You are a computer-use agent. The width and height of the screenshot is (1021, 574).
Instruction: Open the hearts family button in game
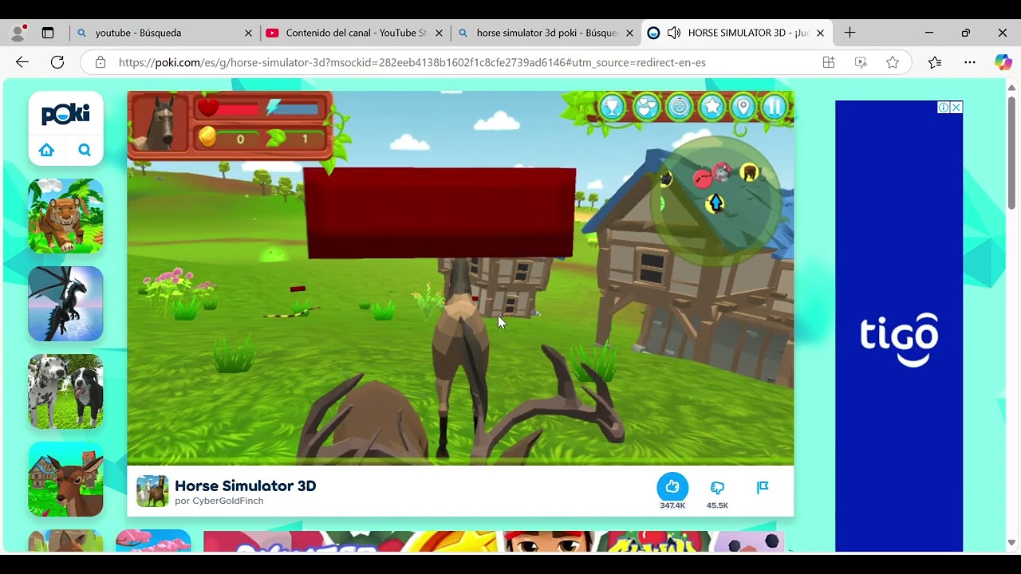646,107
